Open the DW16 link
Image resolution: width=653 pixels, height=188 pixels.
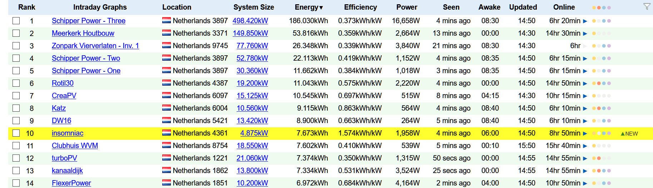(x=61, y=121)
